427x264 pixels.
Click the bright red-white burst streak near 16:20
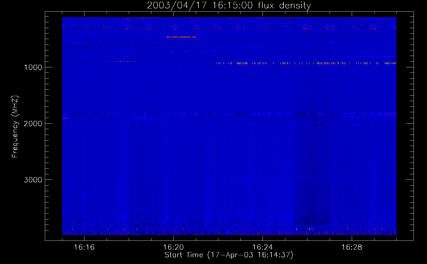182,37
